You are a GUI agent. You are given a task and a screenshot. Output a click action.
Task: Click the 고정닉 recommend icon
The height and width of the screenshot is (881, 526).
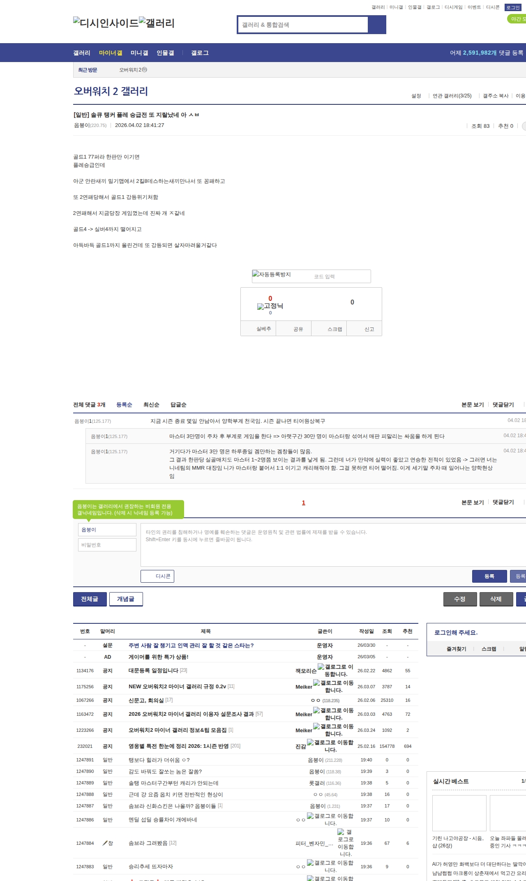coord(270,306)
